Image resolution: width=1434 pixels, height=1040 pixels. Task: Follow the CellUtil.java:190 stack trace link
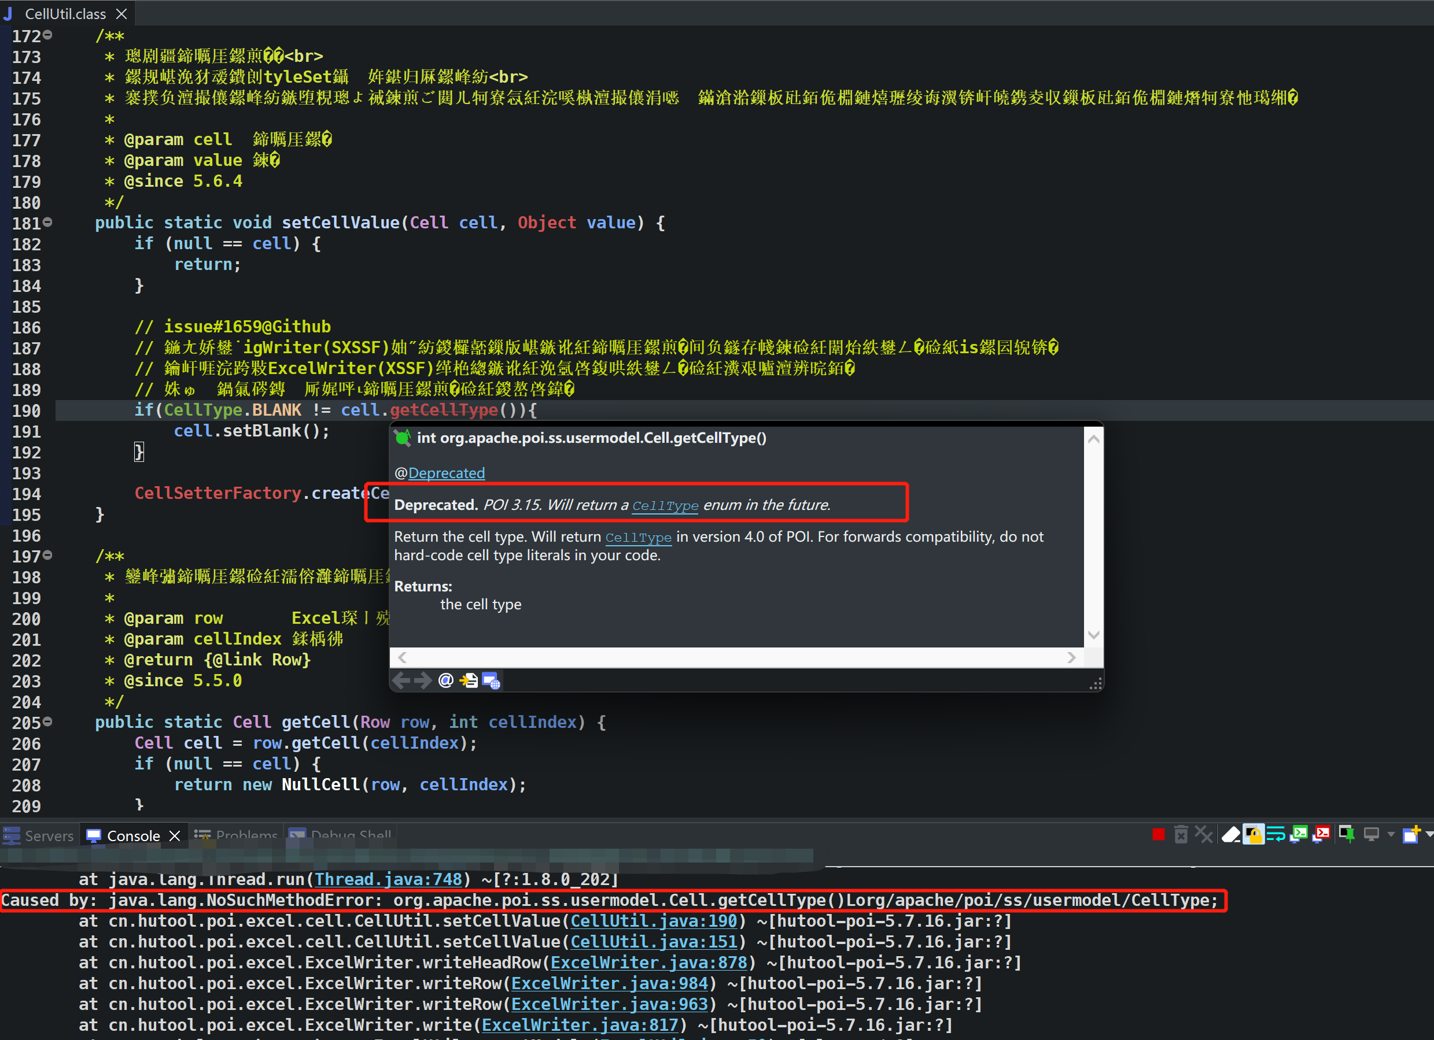(x=653, y=921)
